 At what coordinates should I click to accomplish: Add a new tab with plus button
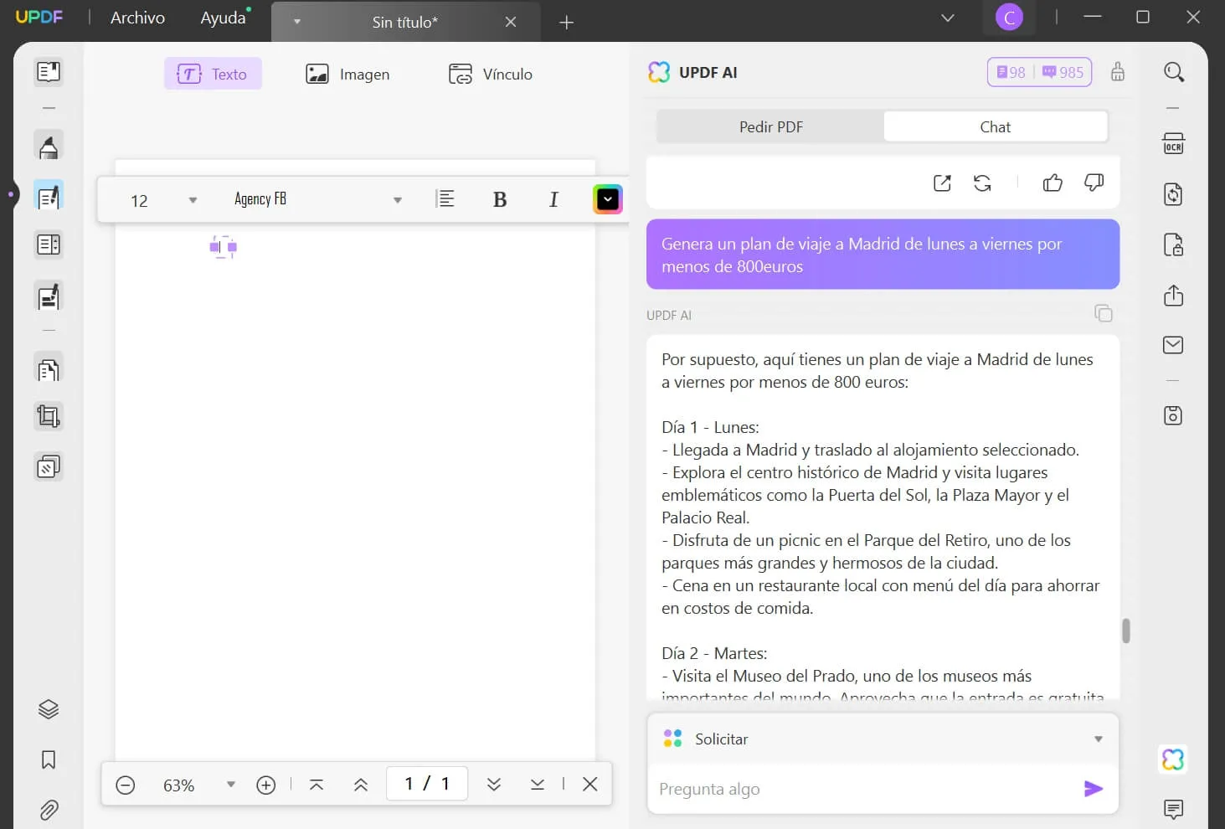click(567, 23)
